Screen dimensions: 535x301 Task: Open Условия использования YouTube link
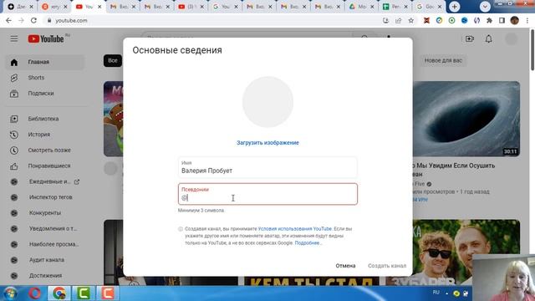pyautogui.click(x=295, y=228)
